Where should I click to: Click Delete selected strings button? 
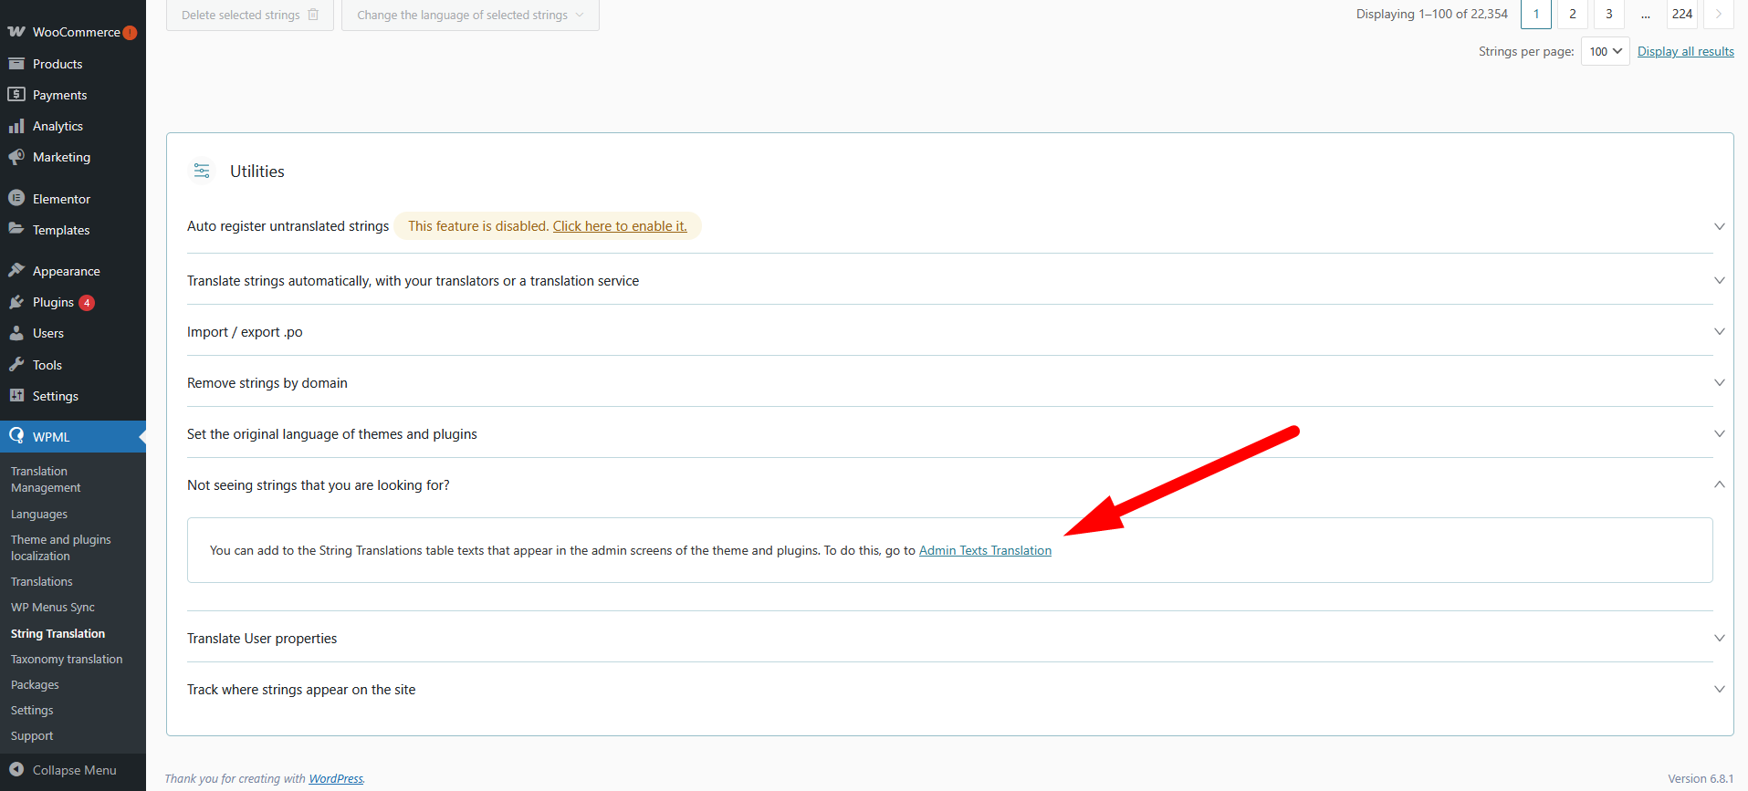[250, 16]
